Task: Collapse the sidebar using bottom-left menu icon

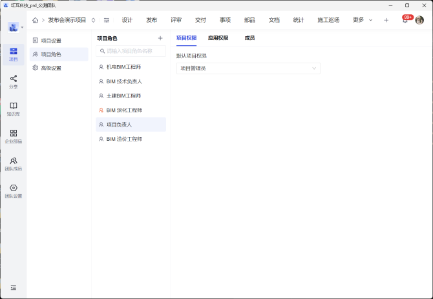Action: coord(14,287)
